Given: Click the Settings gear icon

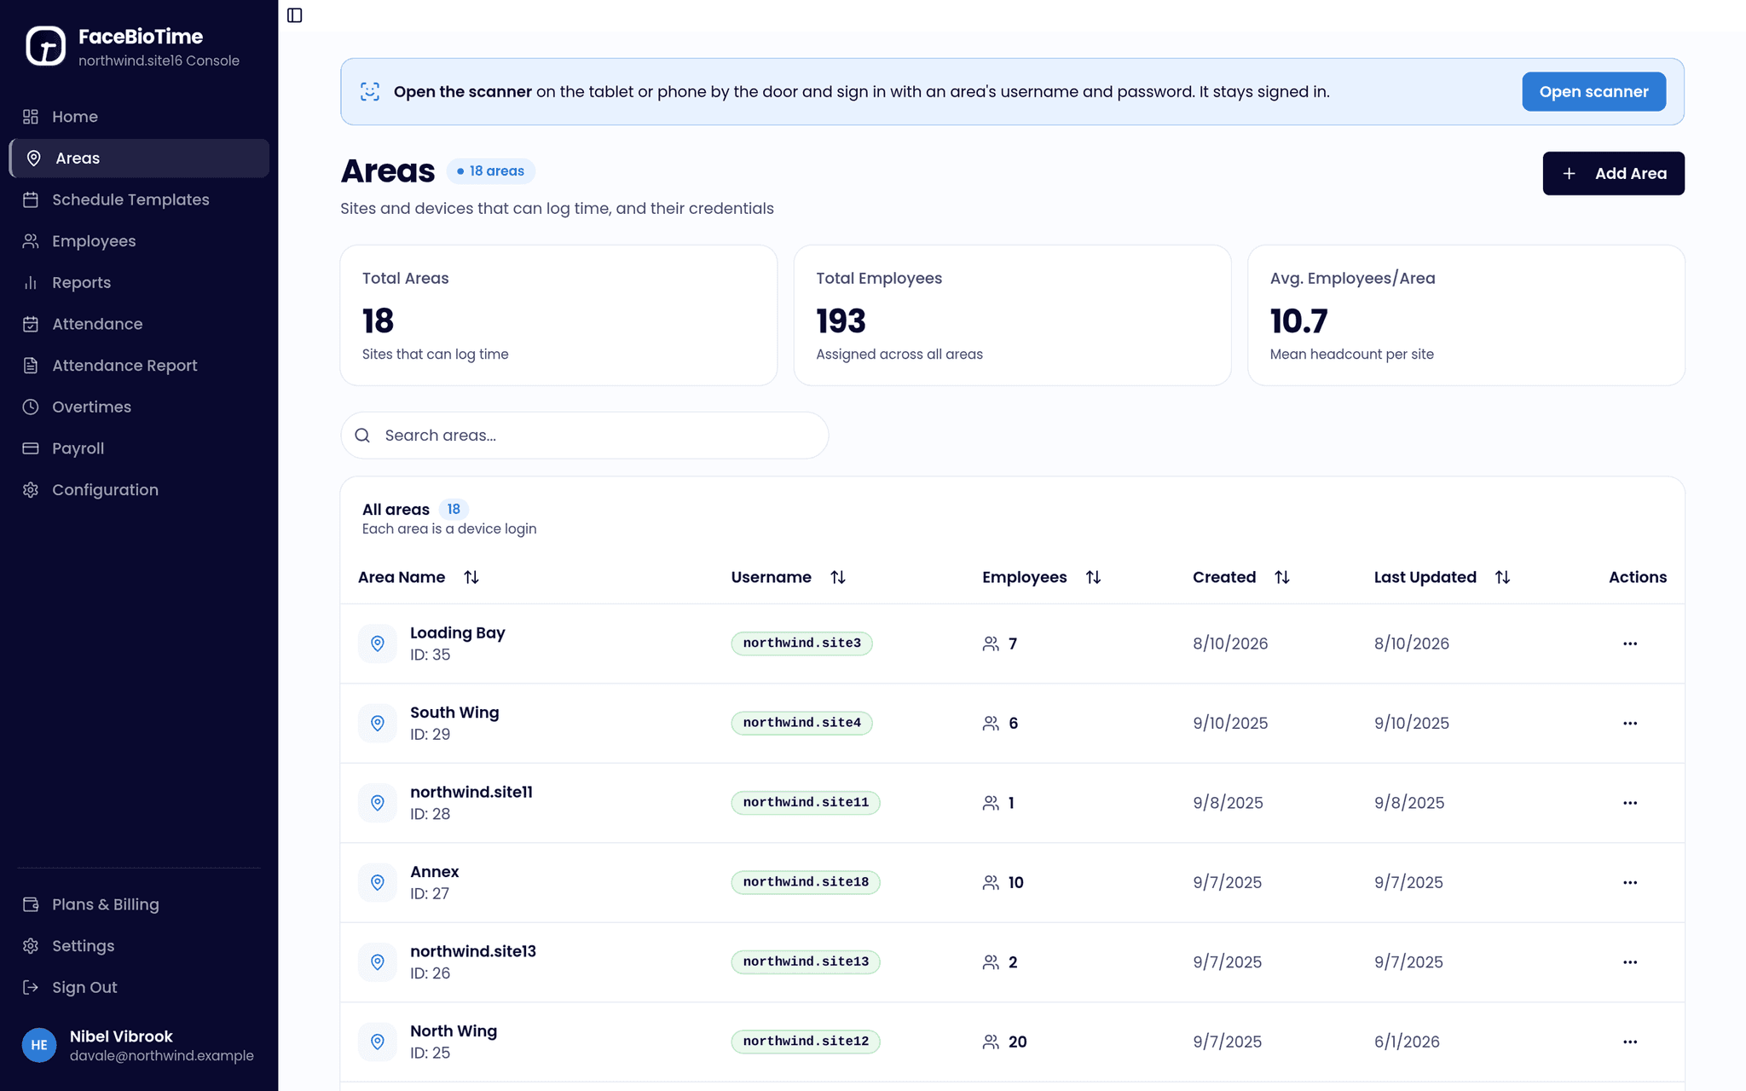Looking at the screenshot, I should tap(31, 946).
